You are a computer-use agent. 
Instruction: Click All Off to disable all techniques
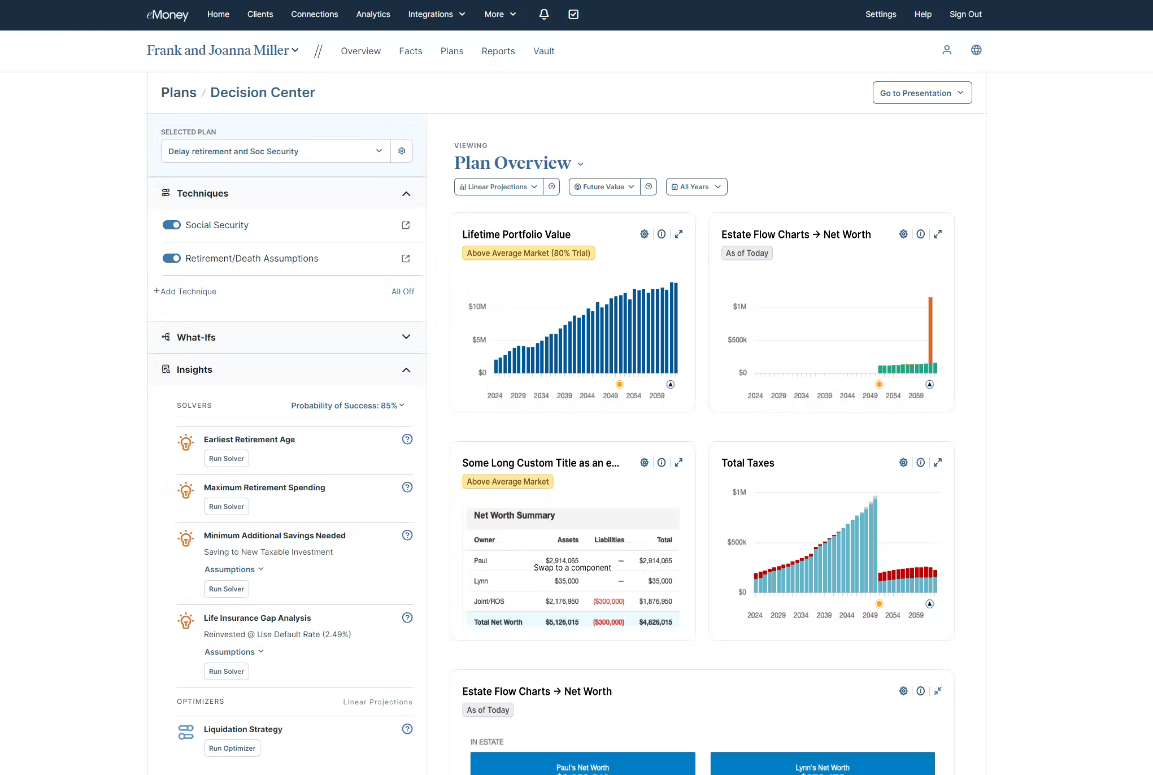[x=403, y=291]
